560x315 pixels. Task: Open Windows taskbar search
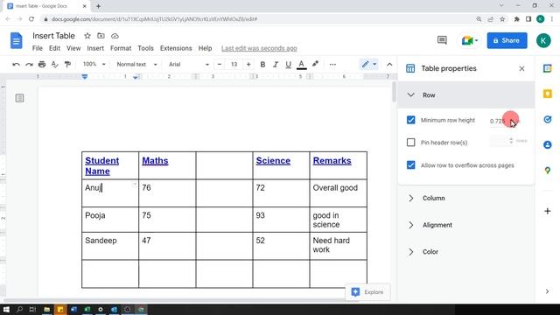pyautogui.click(x=19, y=309)
